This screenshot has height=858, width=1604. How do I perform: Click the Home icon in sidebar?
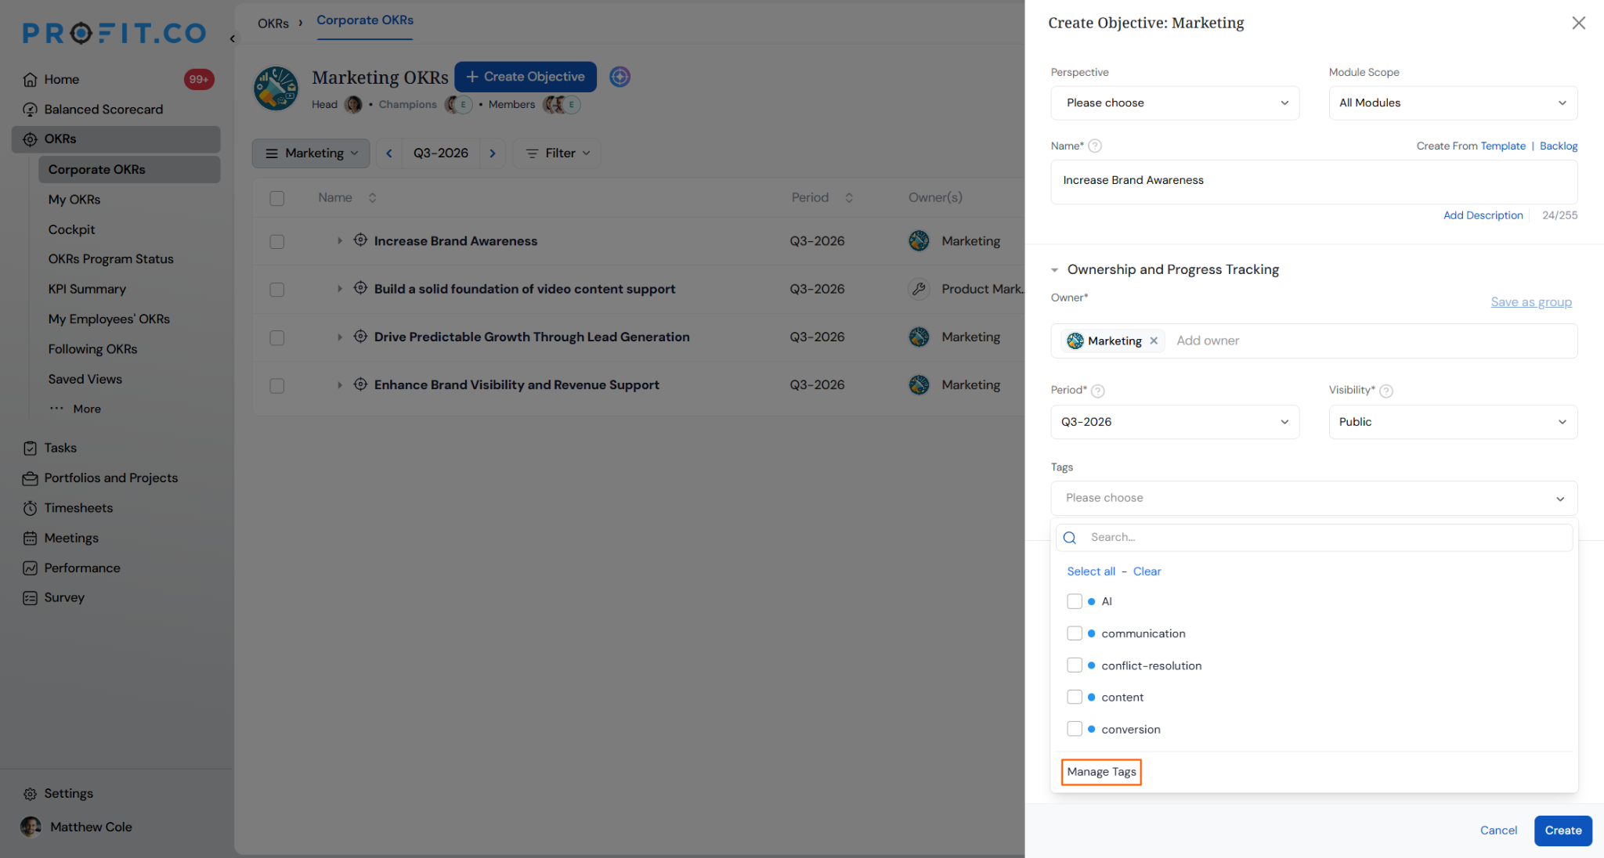(x=30, y=79)
